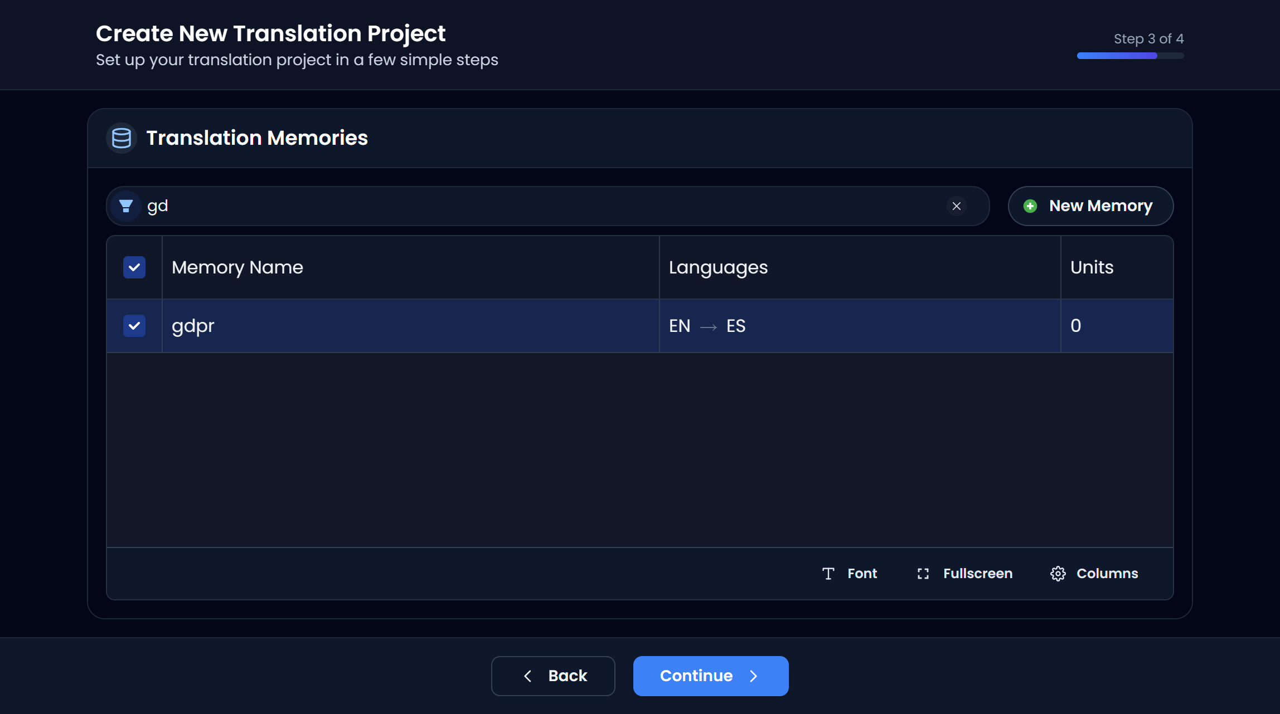
Task: Open the Font settings via the T icon
Action: [x=828, y=573]
